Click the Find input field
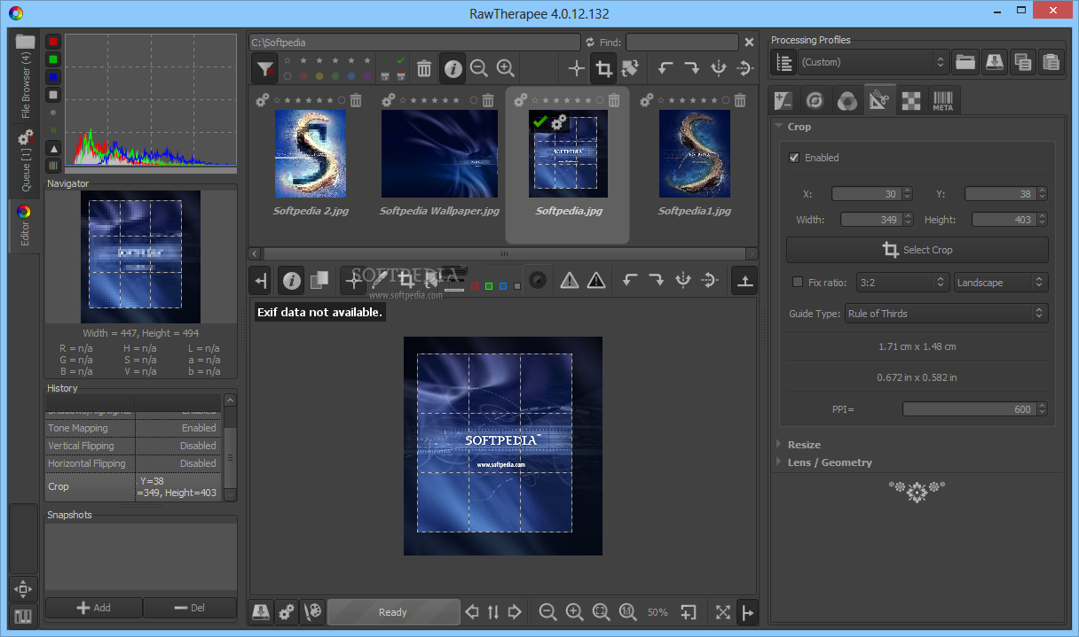The image size is (1079, 637). coord(681,42)
